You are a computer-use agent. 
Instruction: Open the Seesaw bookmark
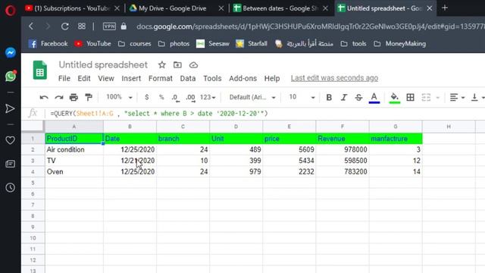[213, 44]
